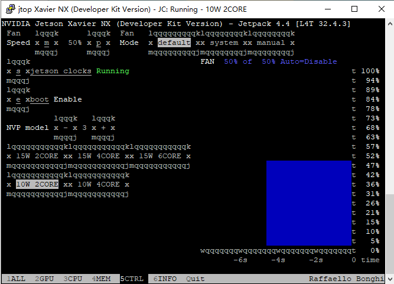Screen dimensions: 394x284
Task: Click the Auto=Disable text
Action: [308, 61]
